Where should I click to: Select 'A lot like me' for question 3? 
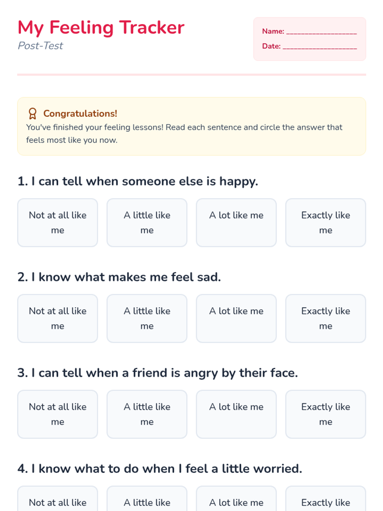coord(236,414)
